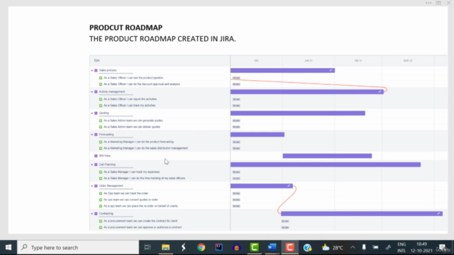Click the purple epic icon beside Contracting

tap(96, 214)
